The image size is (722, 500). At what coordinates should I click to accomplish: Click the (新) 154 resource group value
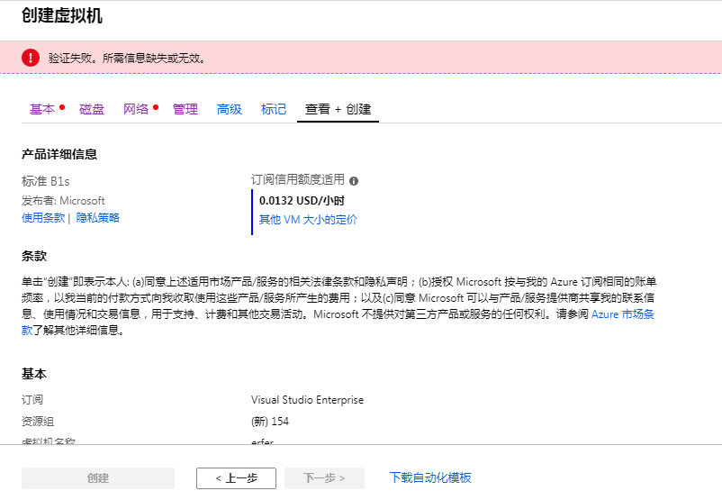[270, 422]
